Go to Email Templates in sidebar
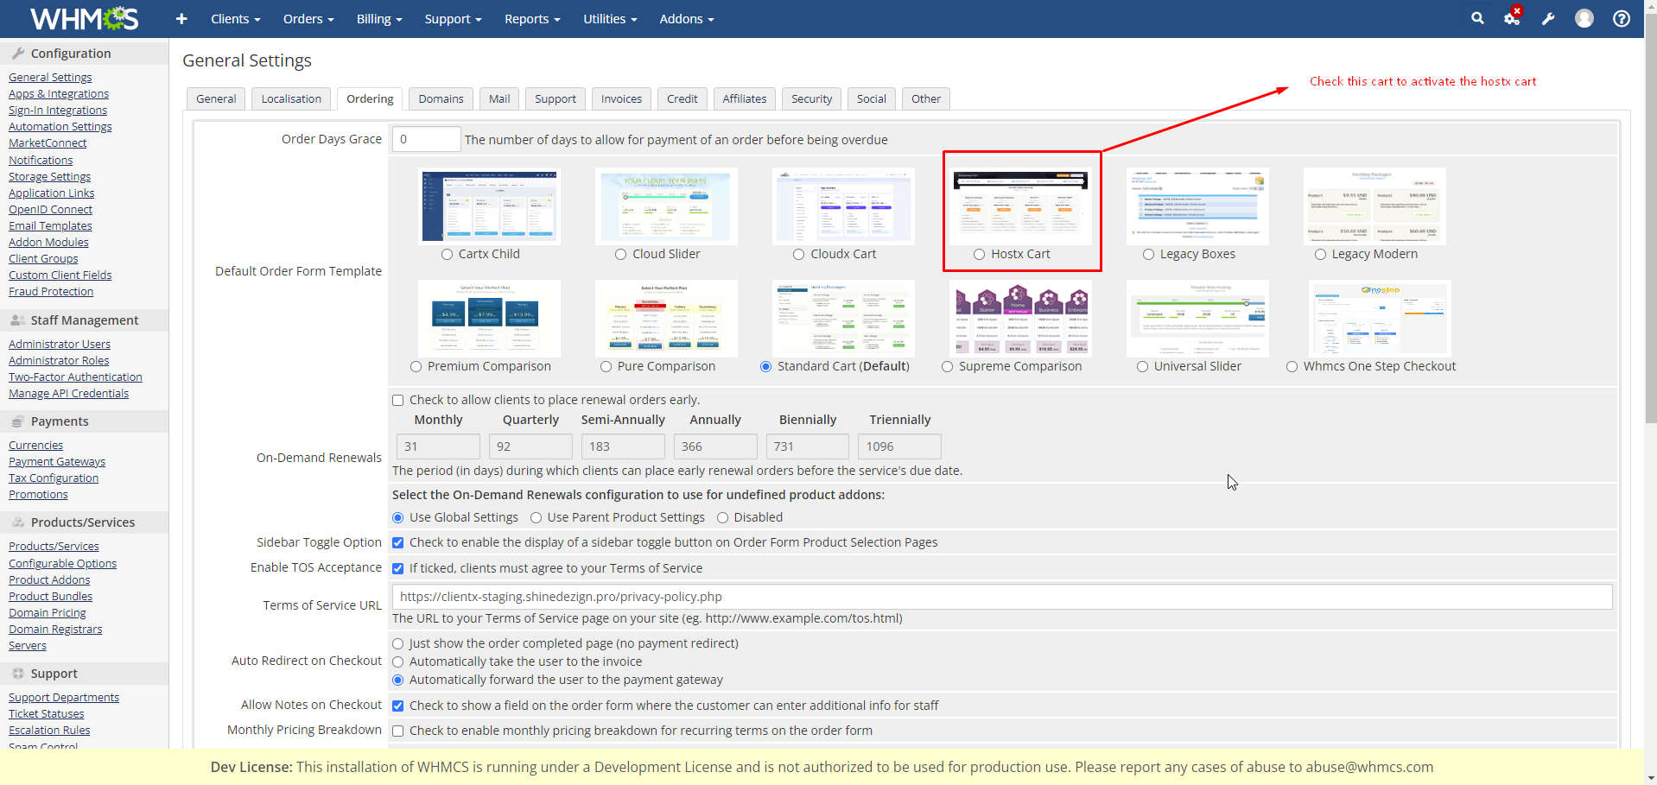The height and width of the screenshot is (785, 1657). pyautogui.click(x=50, y=226)
